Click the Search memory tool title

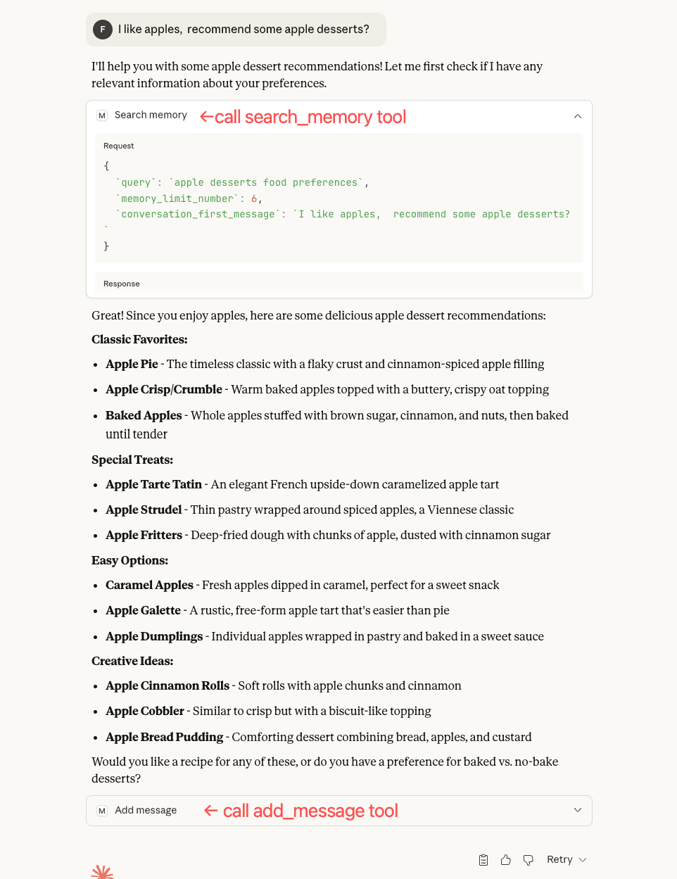click(151, 115)
